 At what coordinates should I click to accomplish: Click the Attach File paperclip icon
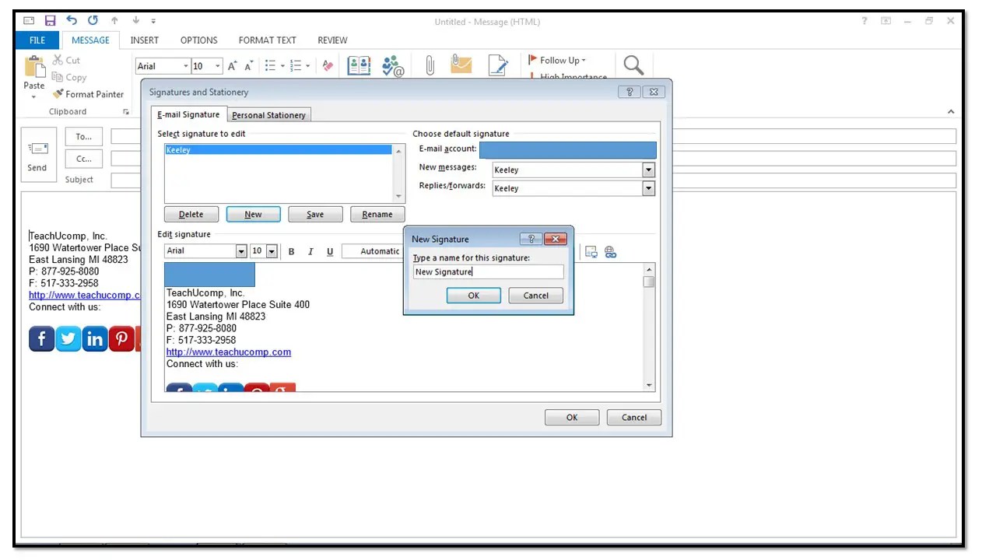[430, 65]
